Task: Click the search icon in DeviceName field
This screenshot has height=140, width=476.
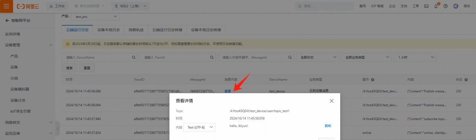Action: click(134, 58)
